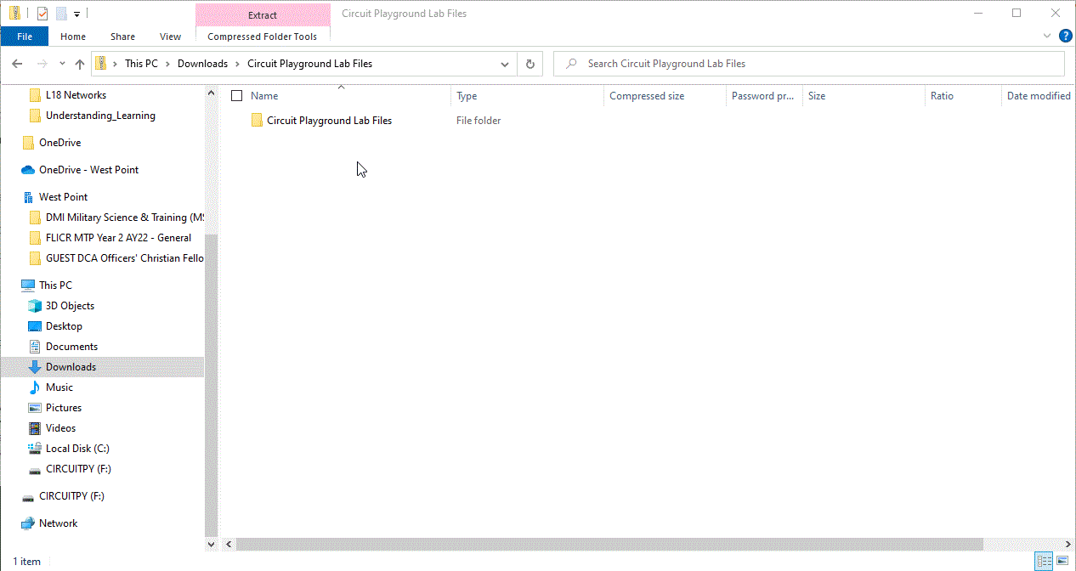The height and width of the screenshot is (571, 1076).
Task: Tick the select-all checkbox beside Name column
Action: pos(237,96)
